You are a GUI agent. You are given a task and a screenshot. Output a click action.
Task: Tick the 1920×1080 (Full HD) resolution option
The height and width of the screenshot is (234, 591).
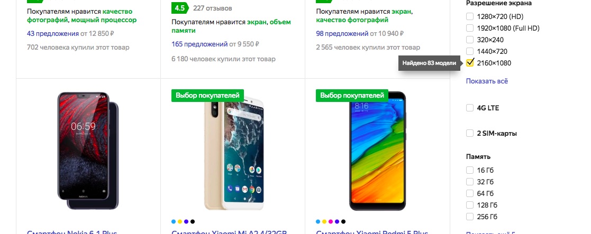click(470, 28)
